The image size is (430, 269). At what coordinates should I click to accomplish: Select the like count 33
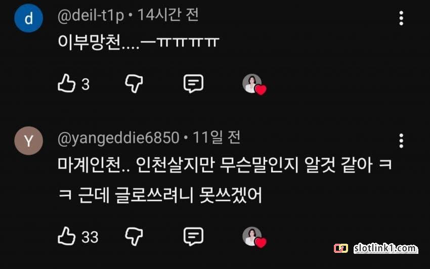(90, 237)
